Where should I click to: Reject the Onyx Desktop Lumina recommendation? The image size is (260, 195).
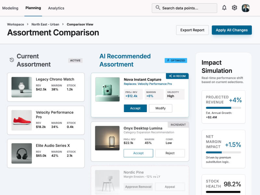pyautogui.click(x=170, y=153)
